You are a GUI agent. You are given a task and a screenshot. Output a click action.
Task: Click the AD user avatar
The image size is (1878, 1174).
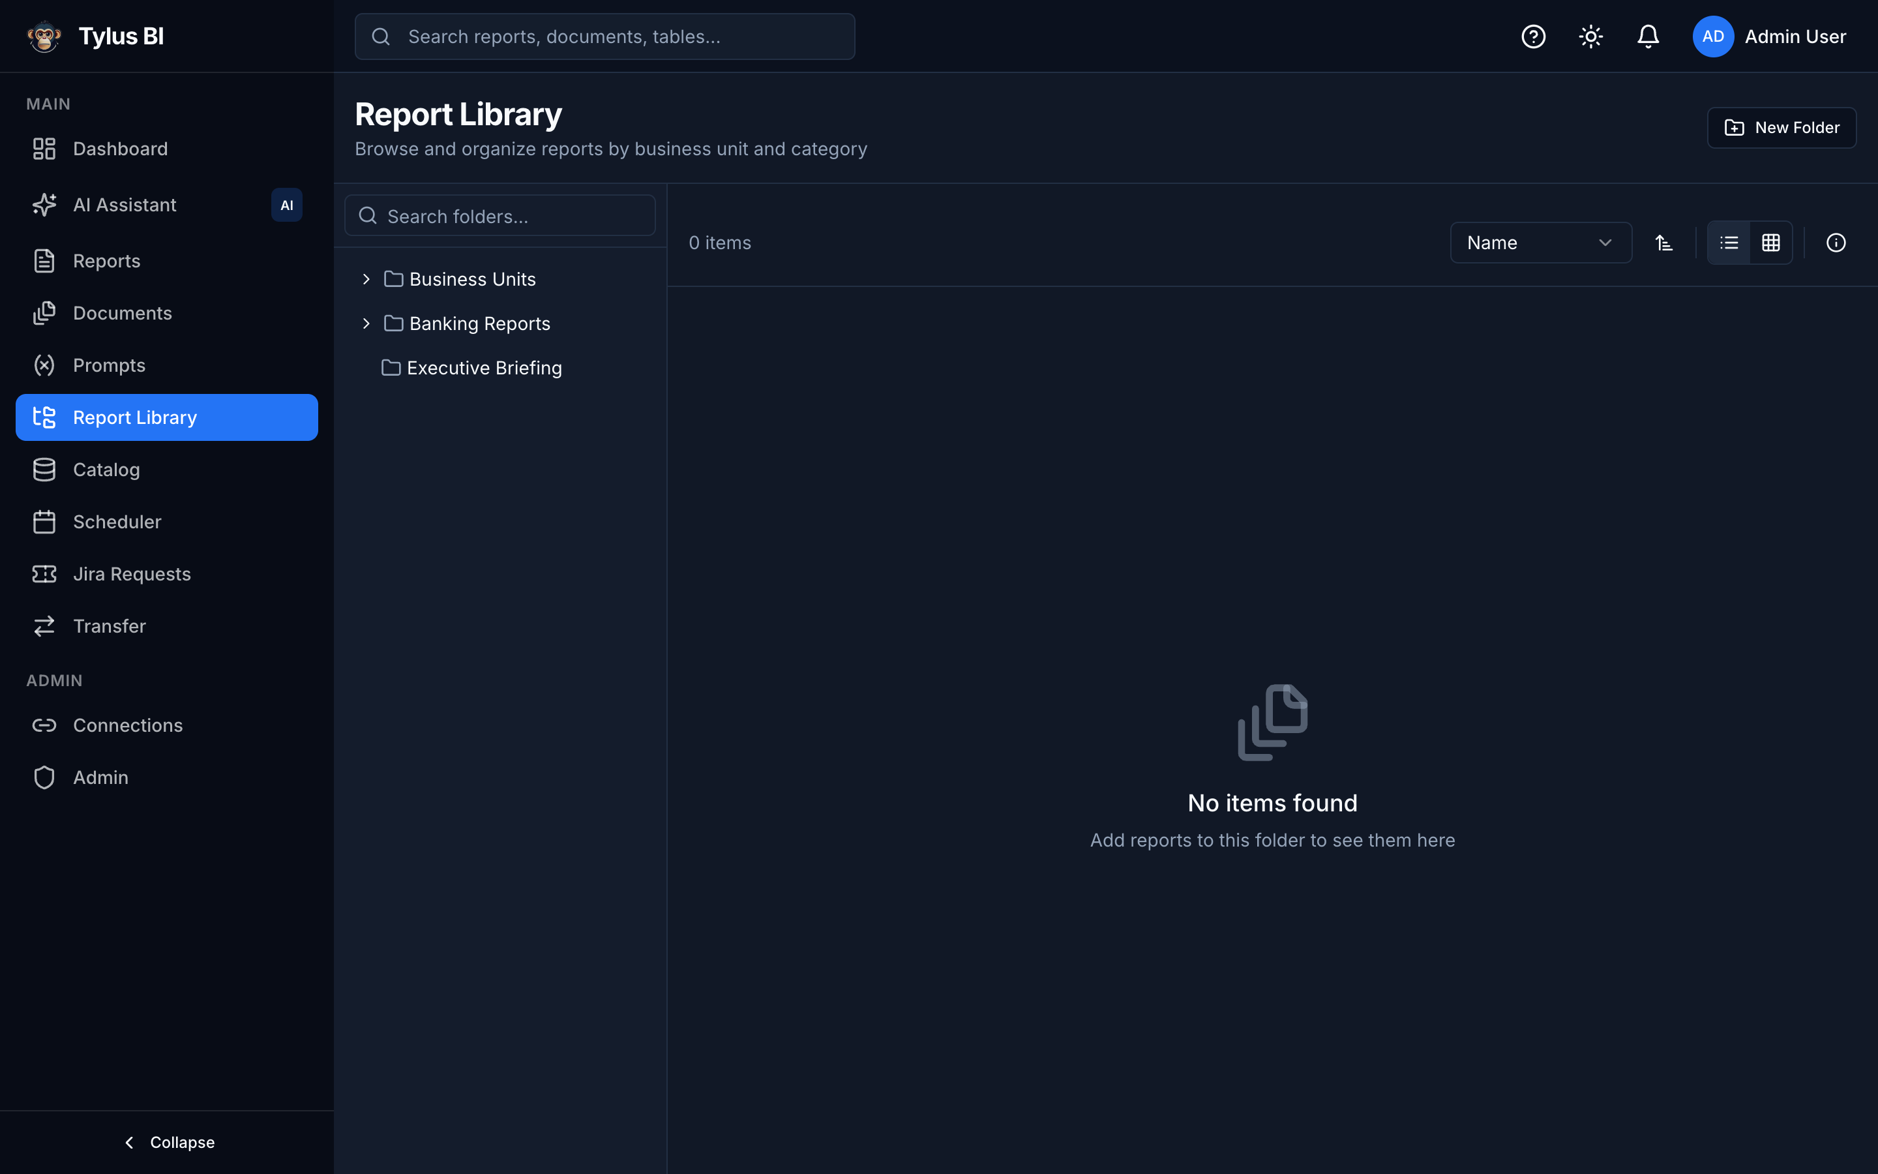1713,37
